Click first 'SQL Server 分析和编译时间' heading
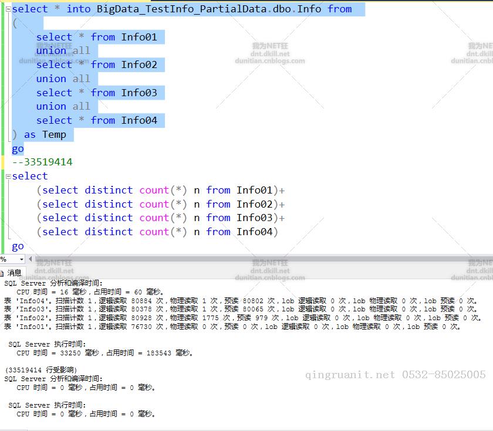This screenshot has height=431, width=493. coord(53,283)
